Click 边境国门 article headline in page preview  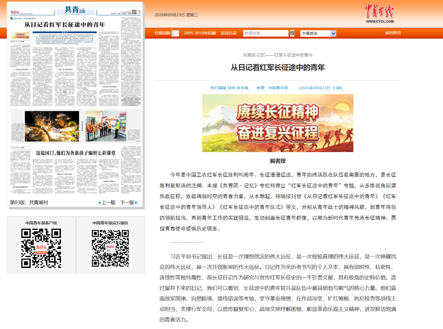(x=76, y=153)
